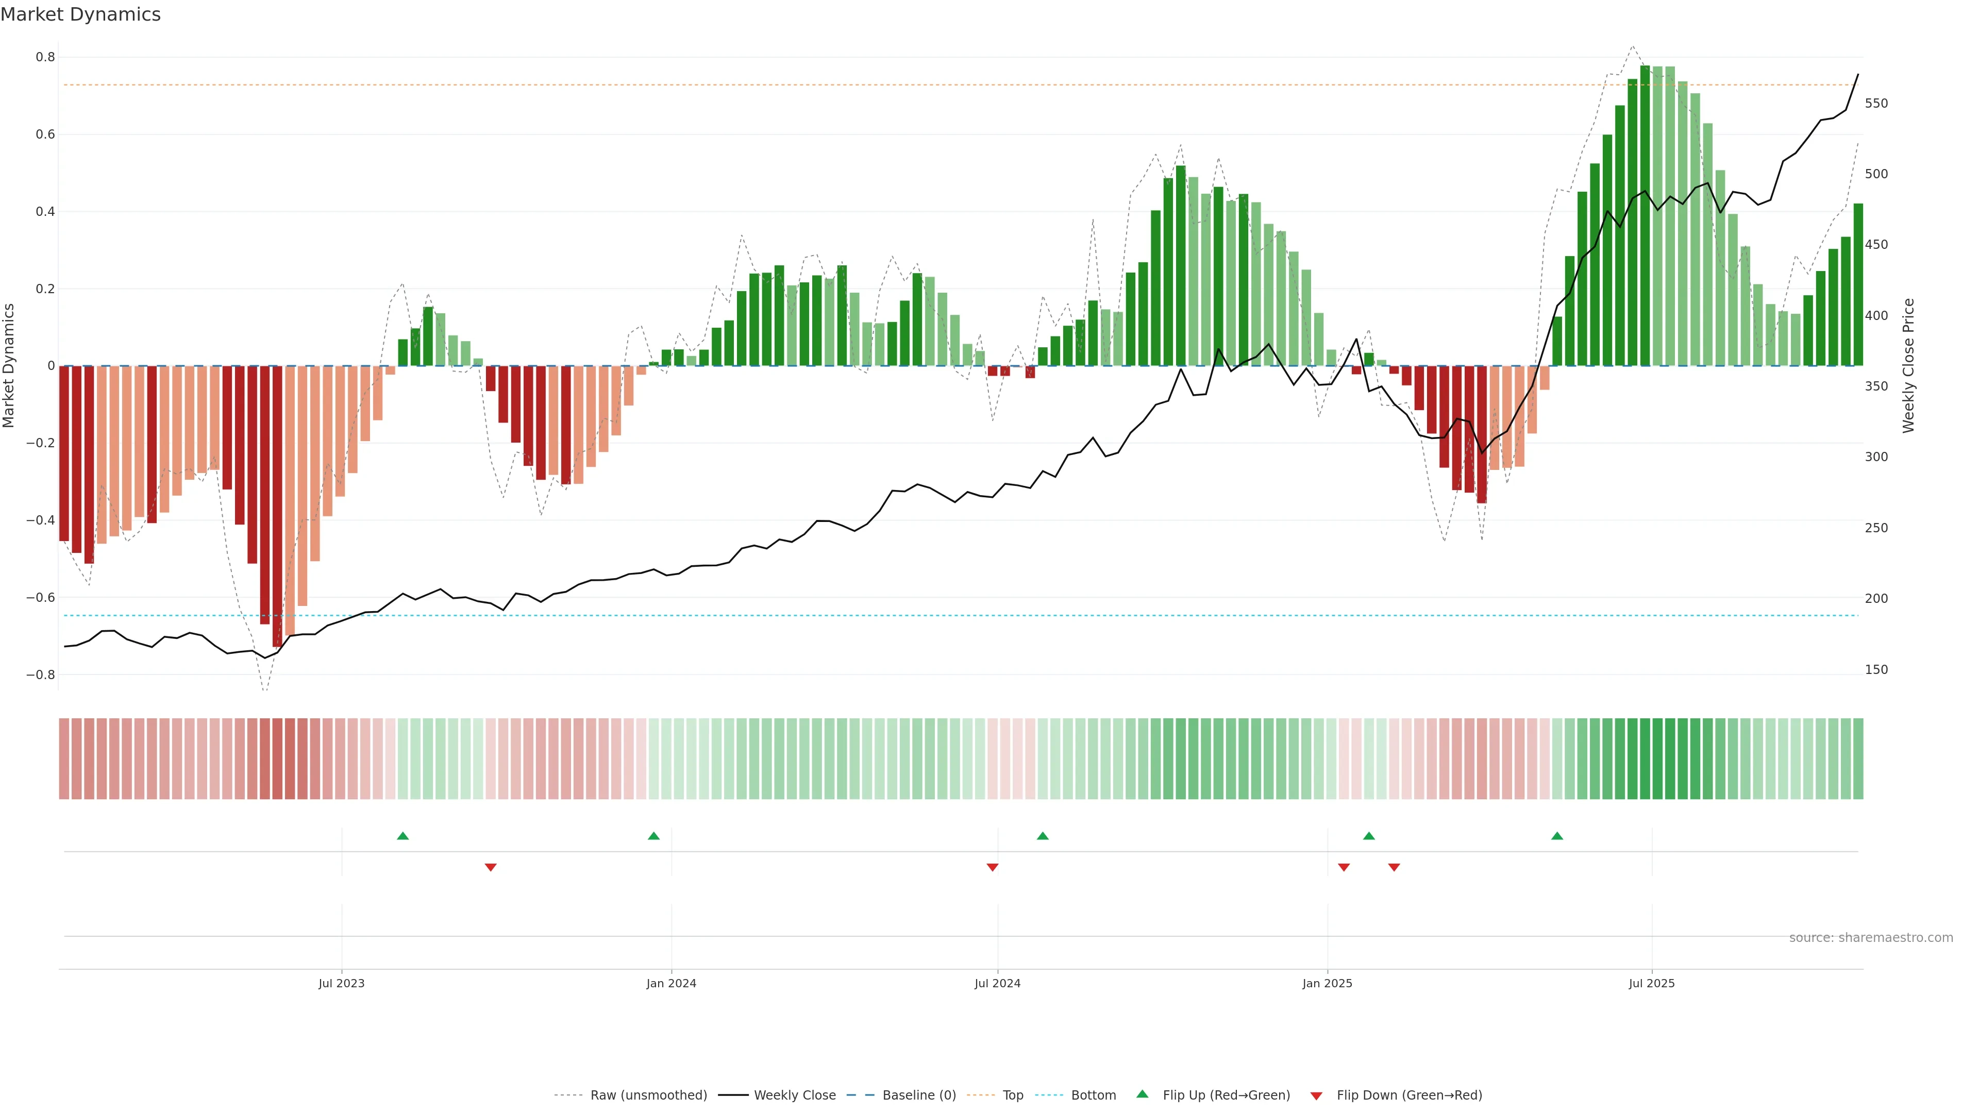The width and height of the screenshot is (1979, 1113).
Task: Click the Market Dynamics chart title
Action: 81,14
